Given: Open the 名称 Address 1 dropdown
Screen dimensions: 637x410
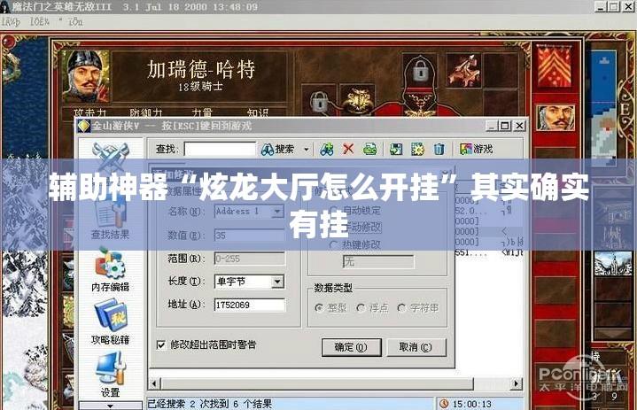Looking at the screenshot, I should (277, 212).
